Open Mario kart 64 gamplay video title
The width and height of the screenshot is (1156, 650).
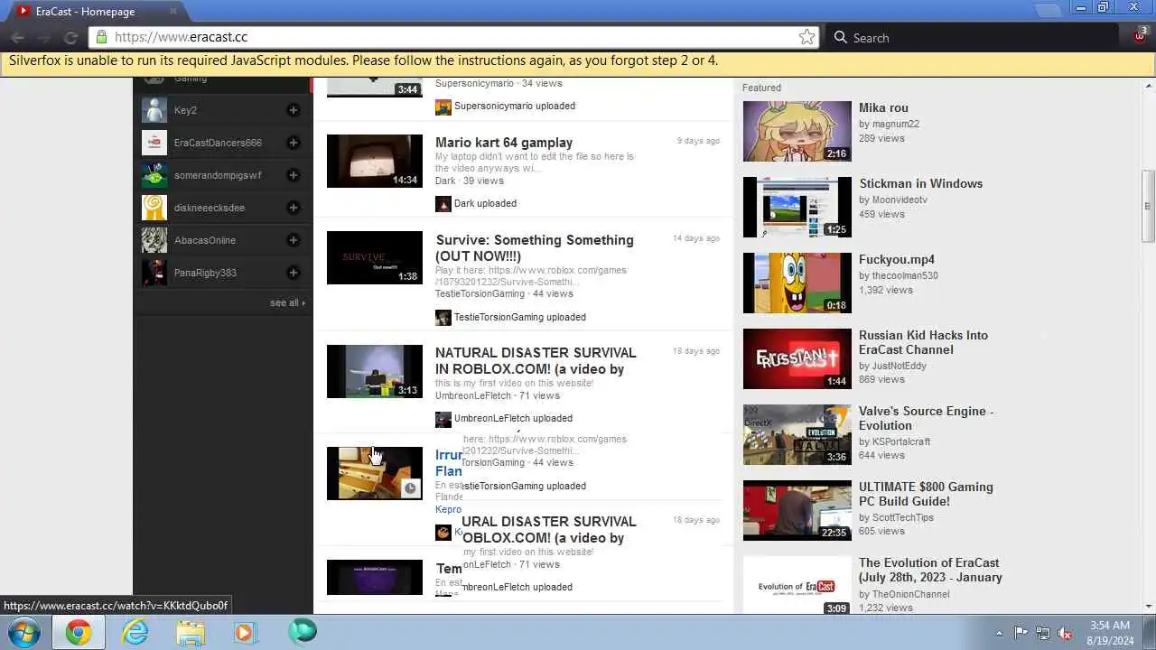[504, 143]
